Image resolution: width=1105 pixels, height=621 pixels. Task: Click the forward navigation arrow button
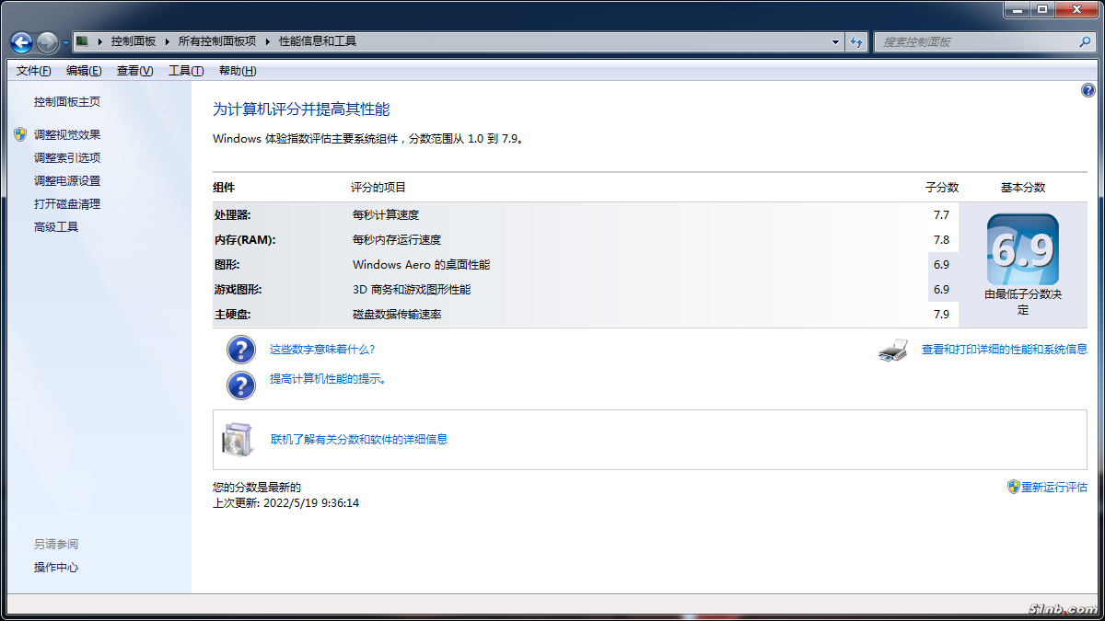(x=47, y=42)
